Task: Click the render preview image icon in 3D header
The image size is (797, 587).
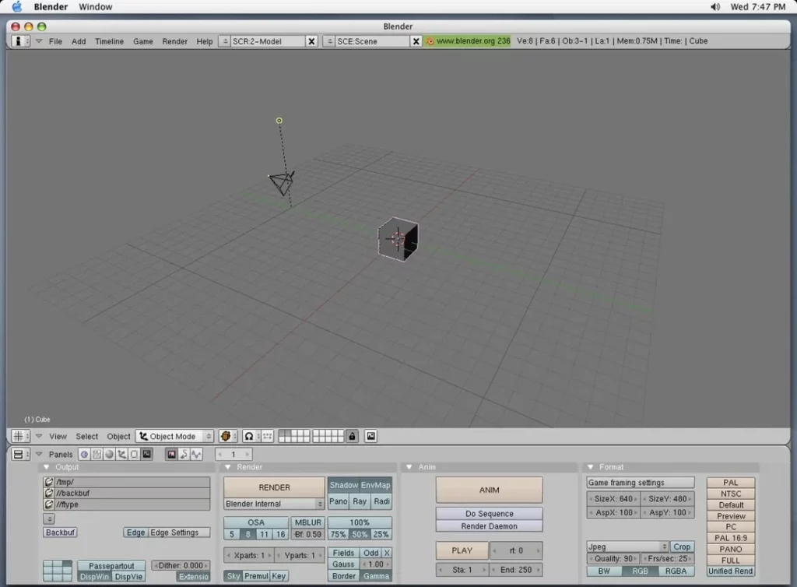Action: [372, 436]
